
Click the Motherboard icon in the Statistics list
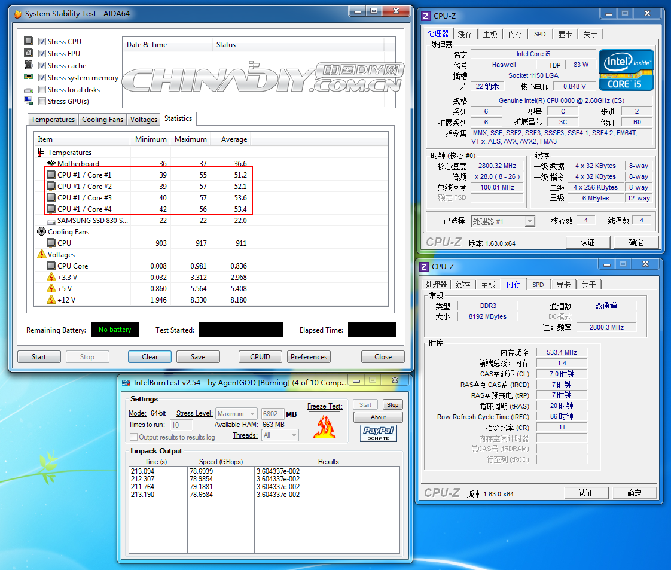tap(51, 163)
